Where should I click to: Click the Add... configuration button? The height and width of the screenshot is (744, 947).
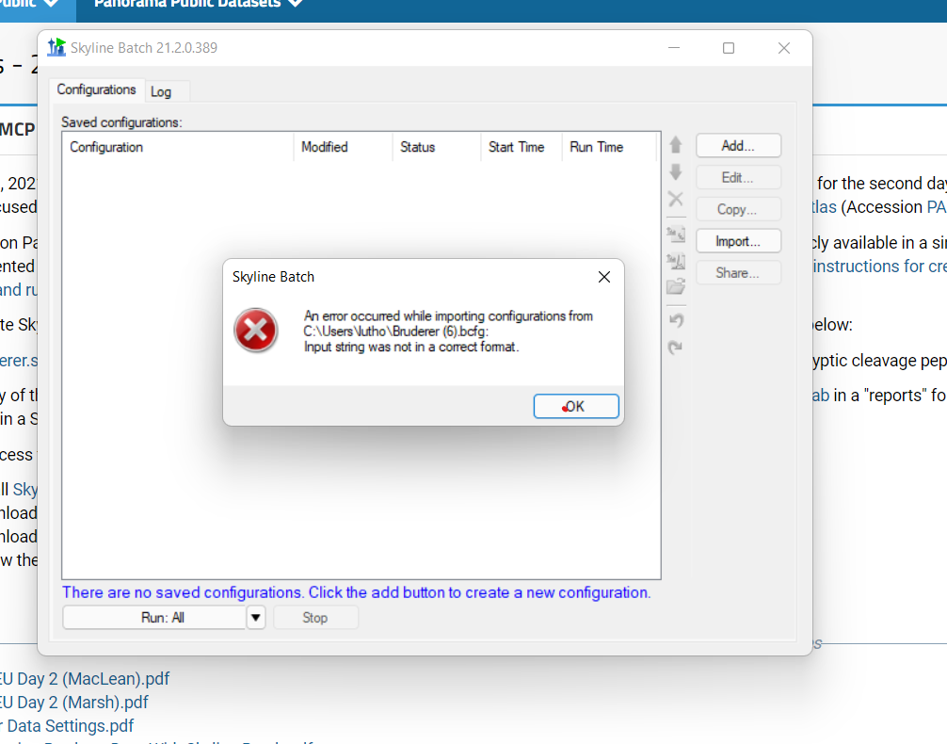[738, 146]
